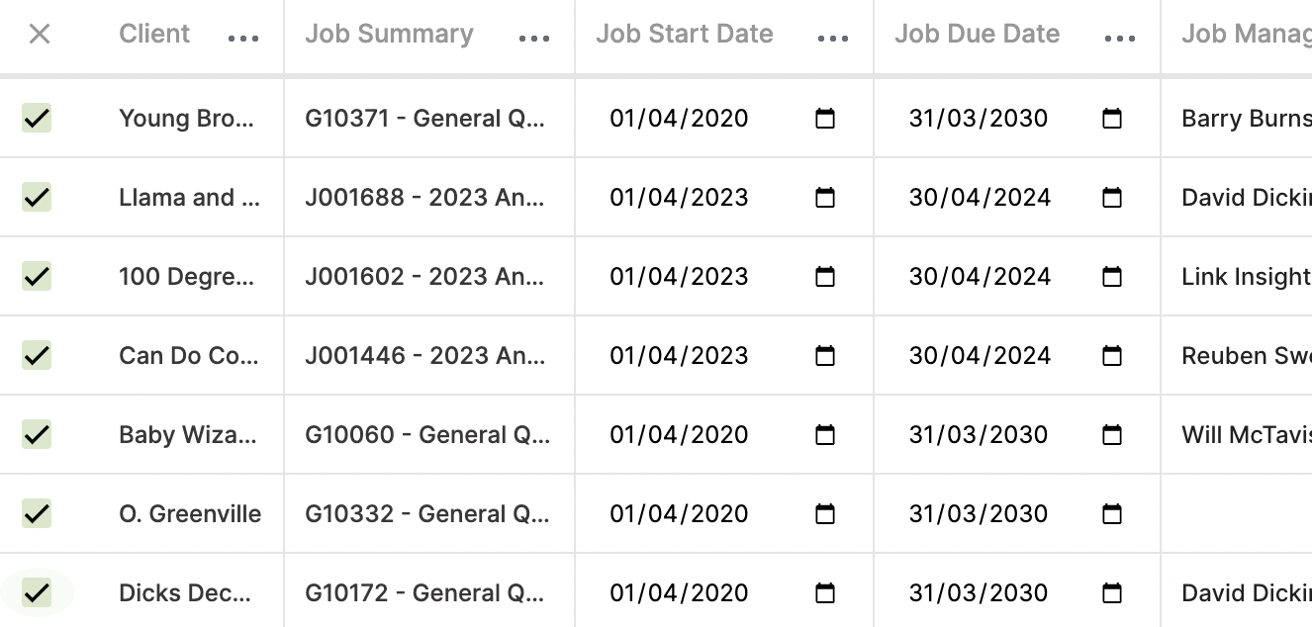Clear selection with the X icon

(40, 35)
